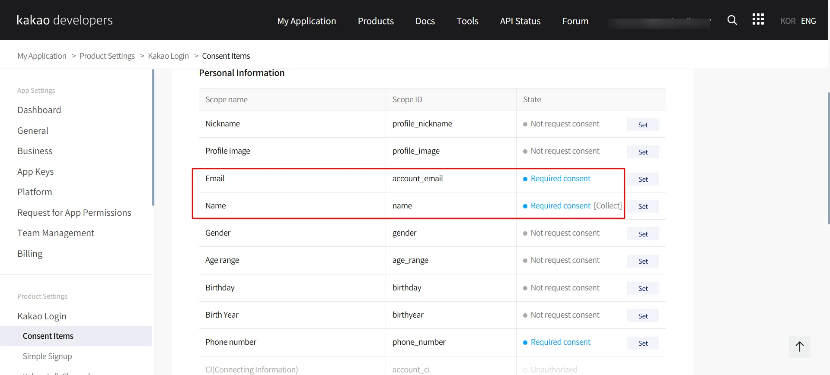Viewport: 830px width, 375px height.
Task: Open the Products menu
Action: [376, 21]
